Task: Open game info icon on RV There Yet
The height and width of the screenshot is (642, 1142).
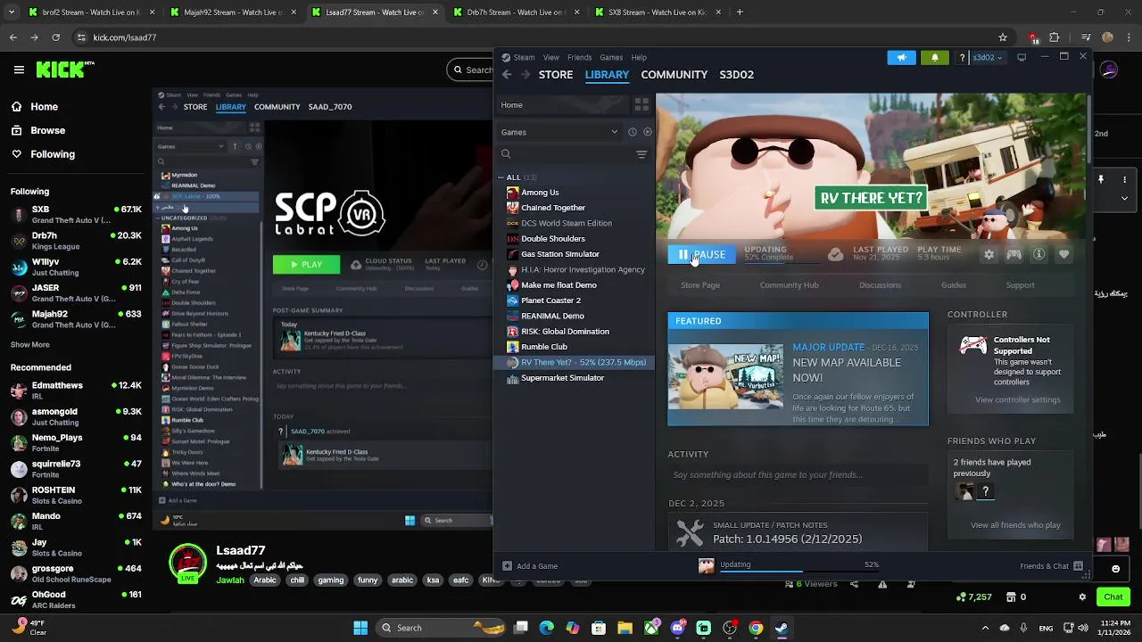Action: (1039, 254)
